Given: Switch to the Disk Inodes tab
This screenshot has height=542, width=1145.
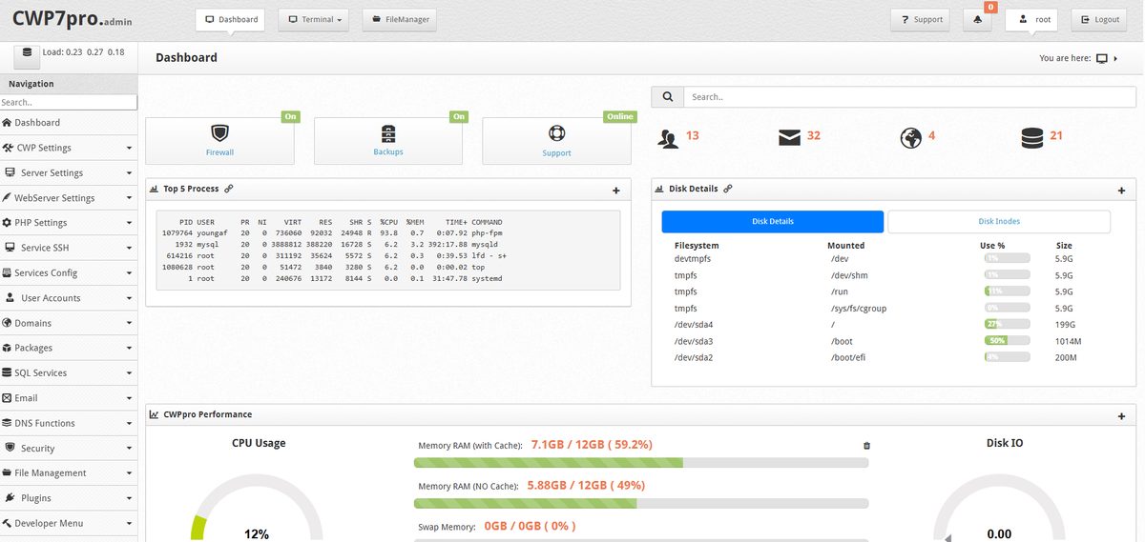Looking at the screenshot, I should [999, 221].
